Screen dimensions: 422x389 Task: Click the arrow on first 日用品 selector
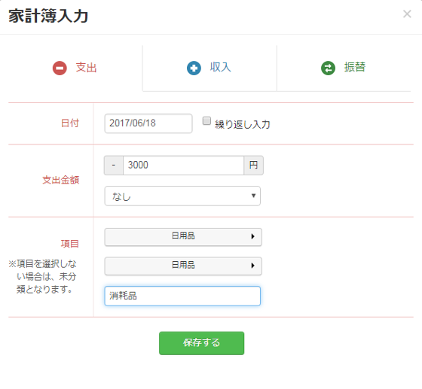tap(252, 236)
